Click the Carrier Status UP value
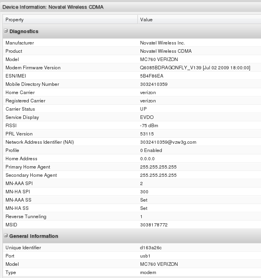 pyautogui.click(x=143, y=109)
